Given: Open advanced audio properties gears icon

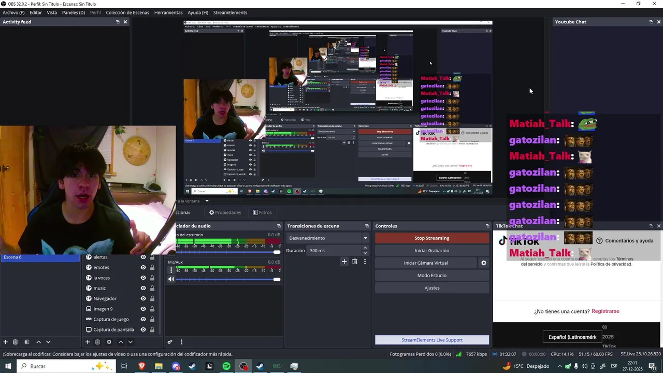Looking at the screenshot, I should pyautogui.click(x=170, y=342).
